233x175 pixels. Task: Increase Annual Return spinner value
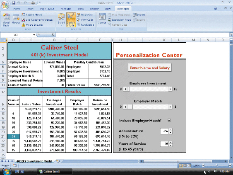(x=171, y=130)
